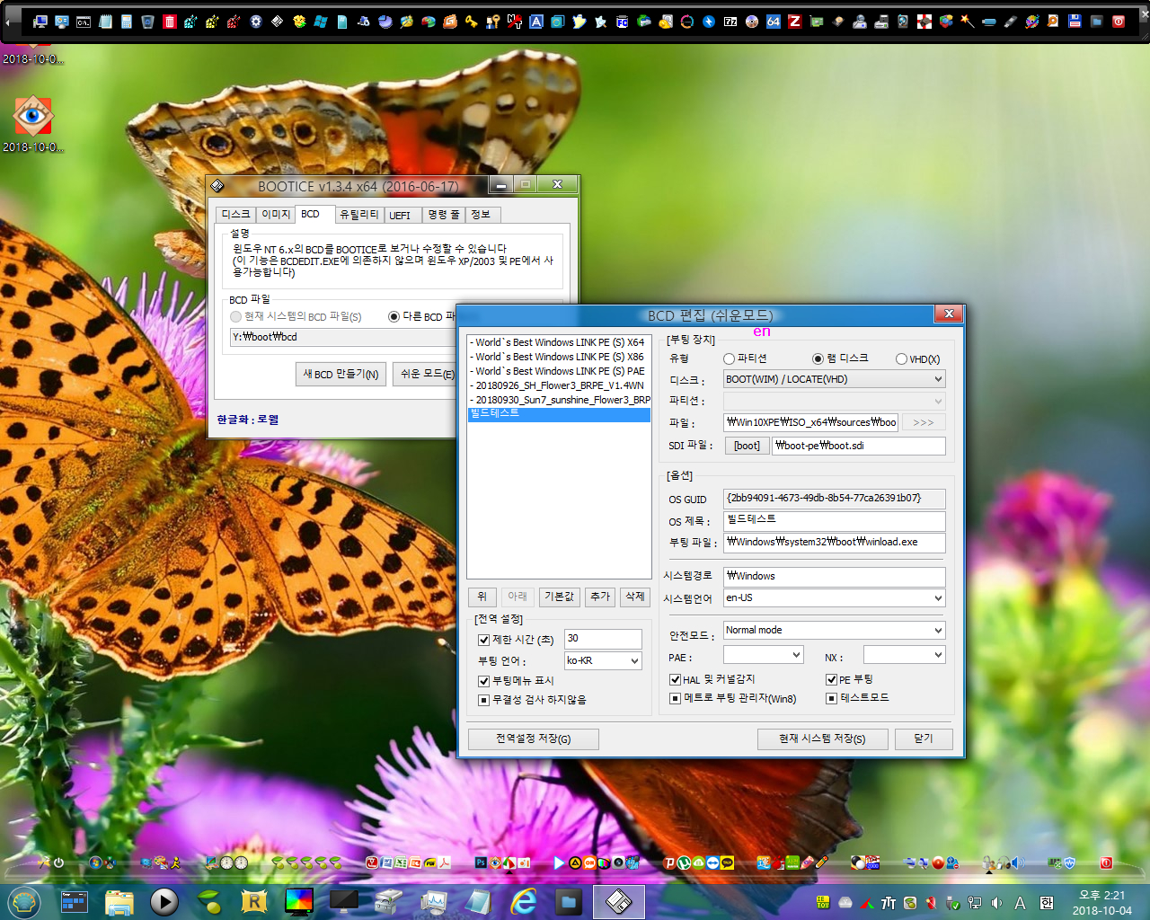
Task: Open the floppy disk icon in top launcher
Action: 1075,22
